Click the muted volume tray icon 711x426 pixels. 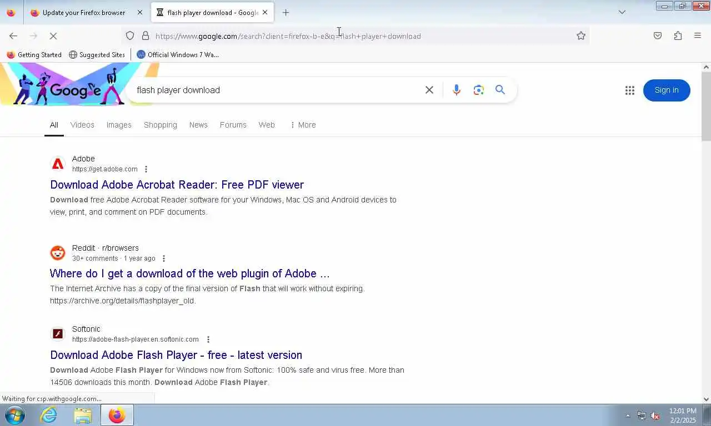pos(655,415)
